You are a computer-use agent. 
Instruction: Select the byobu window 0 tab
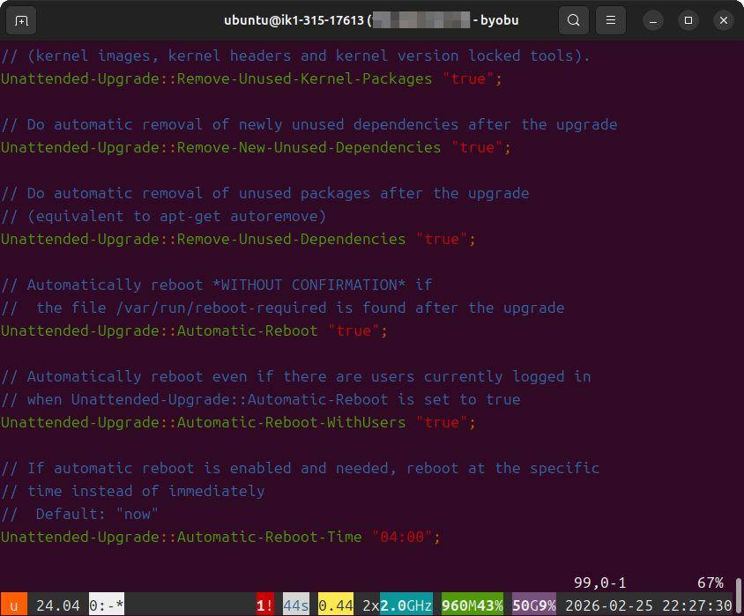[107, 605]
